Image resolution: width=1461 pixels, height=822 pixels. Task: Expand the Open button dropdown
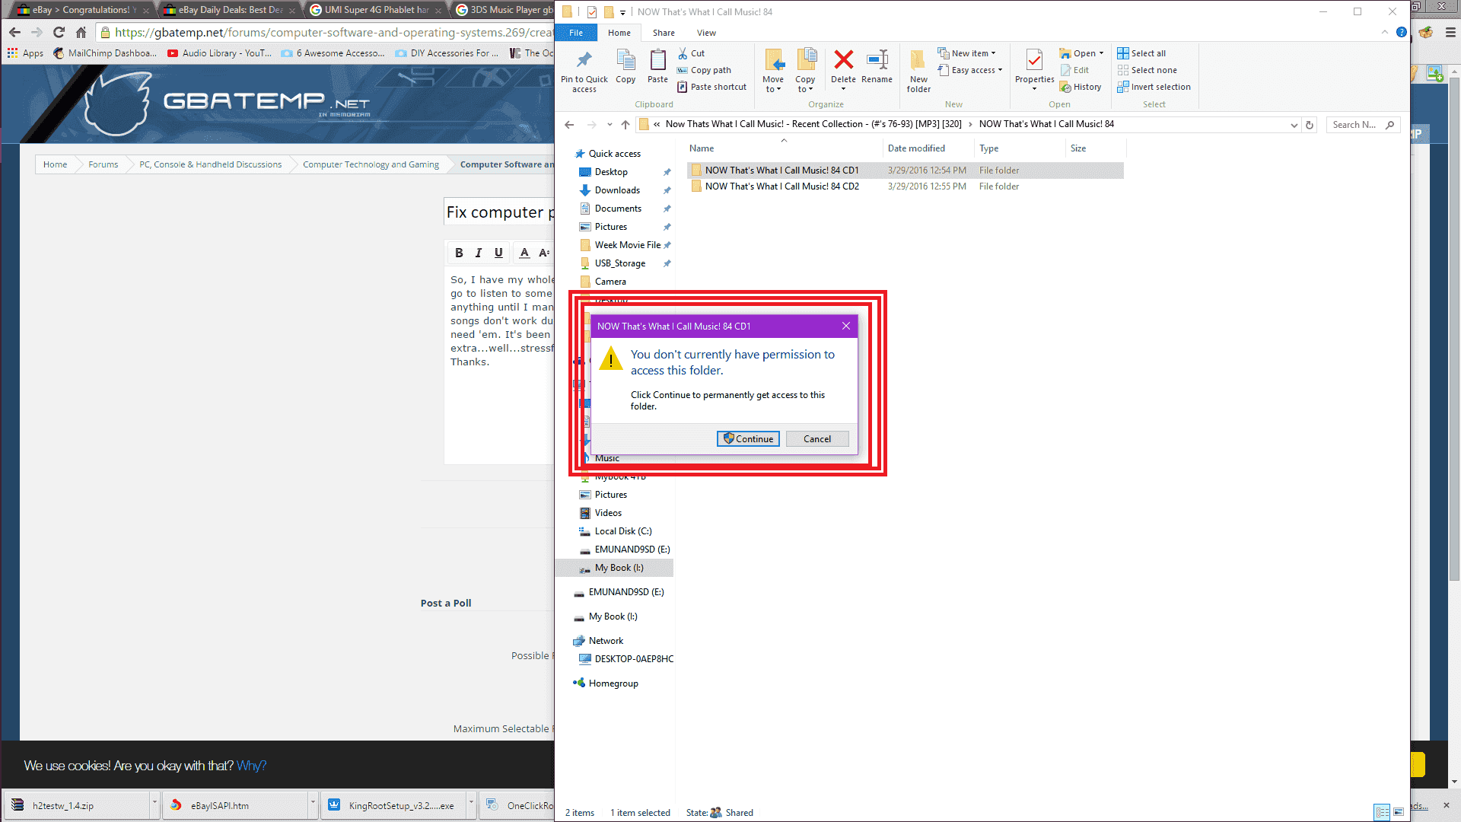1101,53
